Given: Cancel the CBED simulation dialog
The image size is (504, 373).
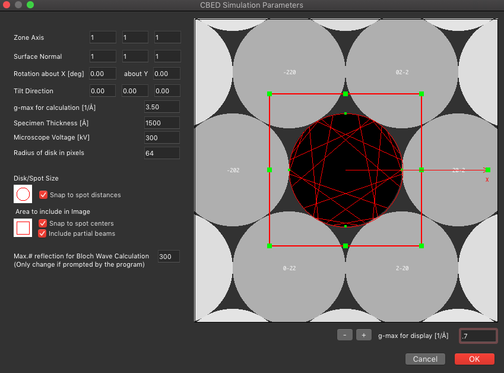Looking at the screenshot, I should tap(425, 359).
